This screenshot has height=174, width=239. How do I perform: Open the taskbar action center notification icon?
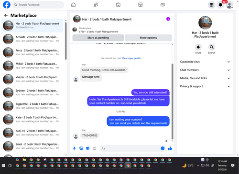[233, 165]
